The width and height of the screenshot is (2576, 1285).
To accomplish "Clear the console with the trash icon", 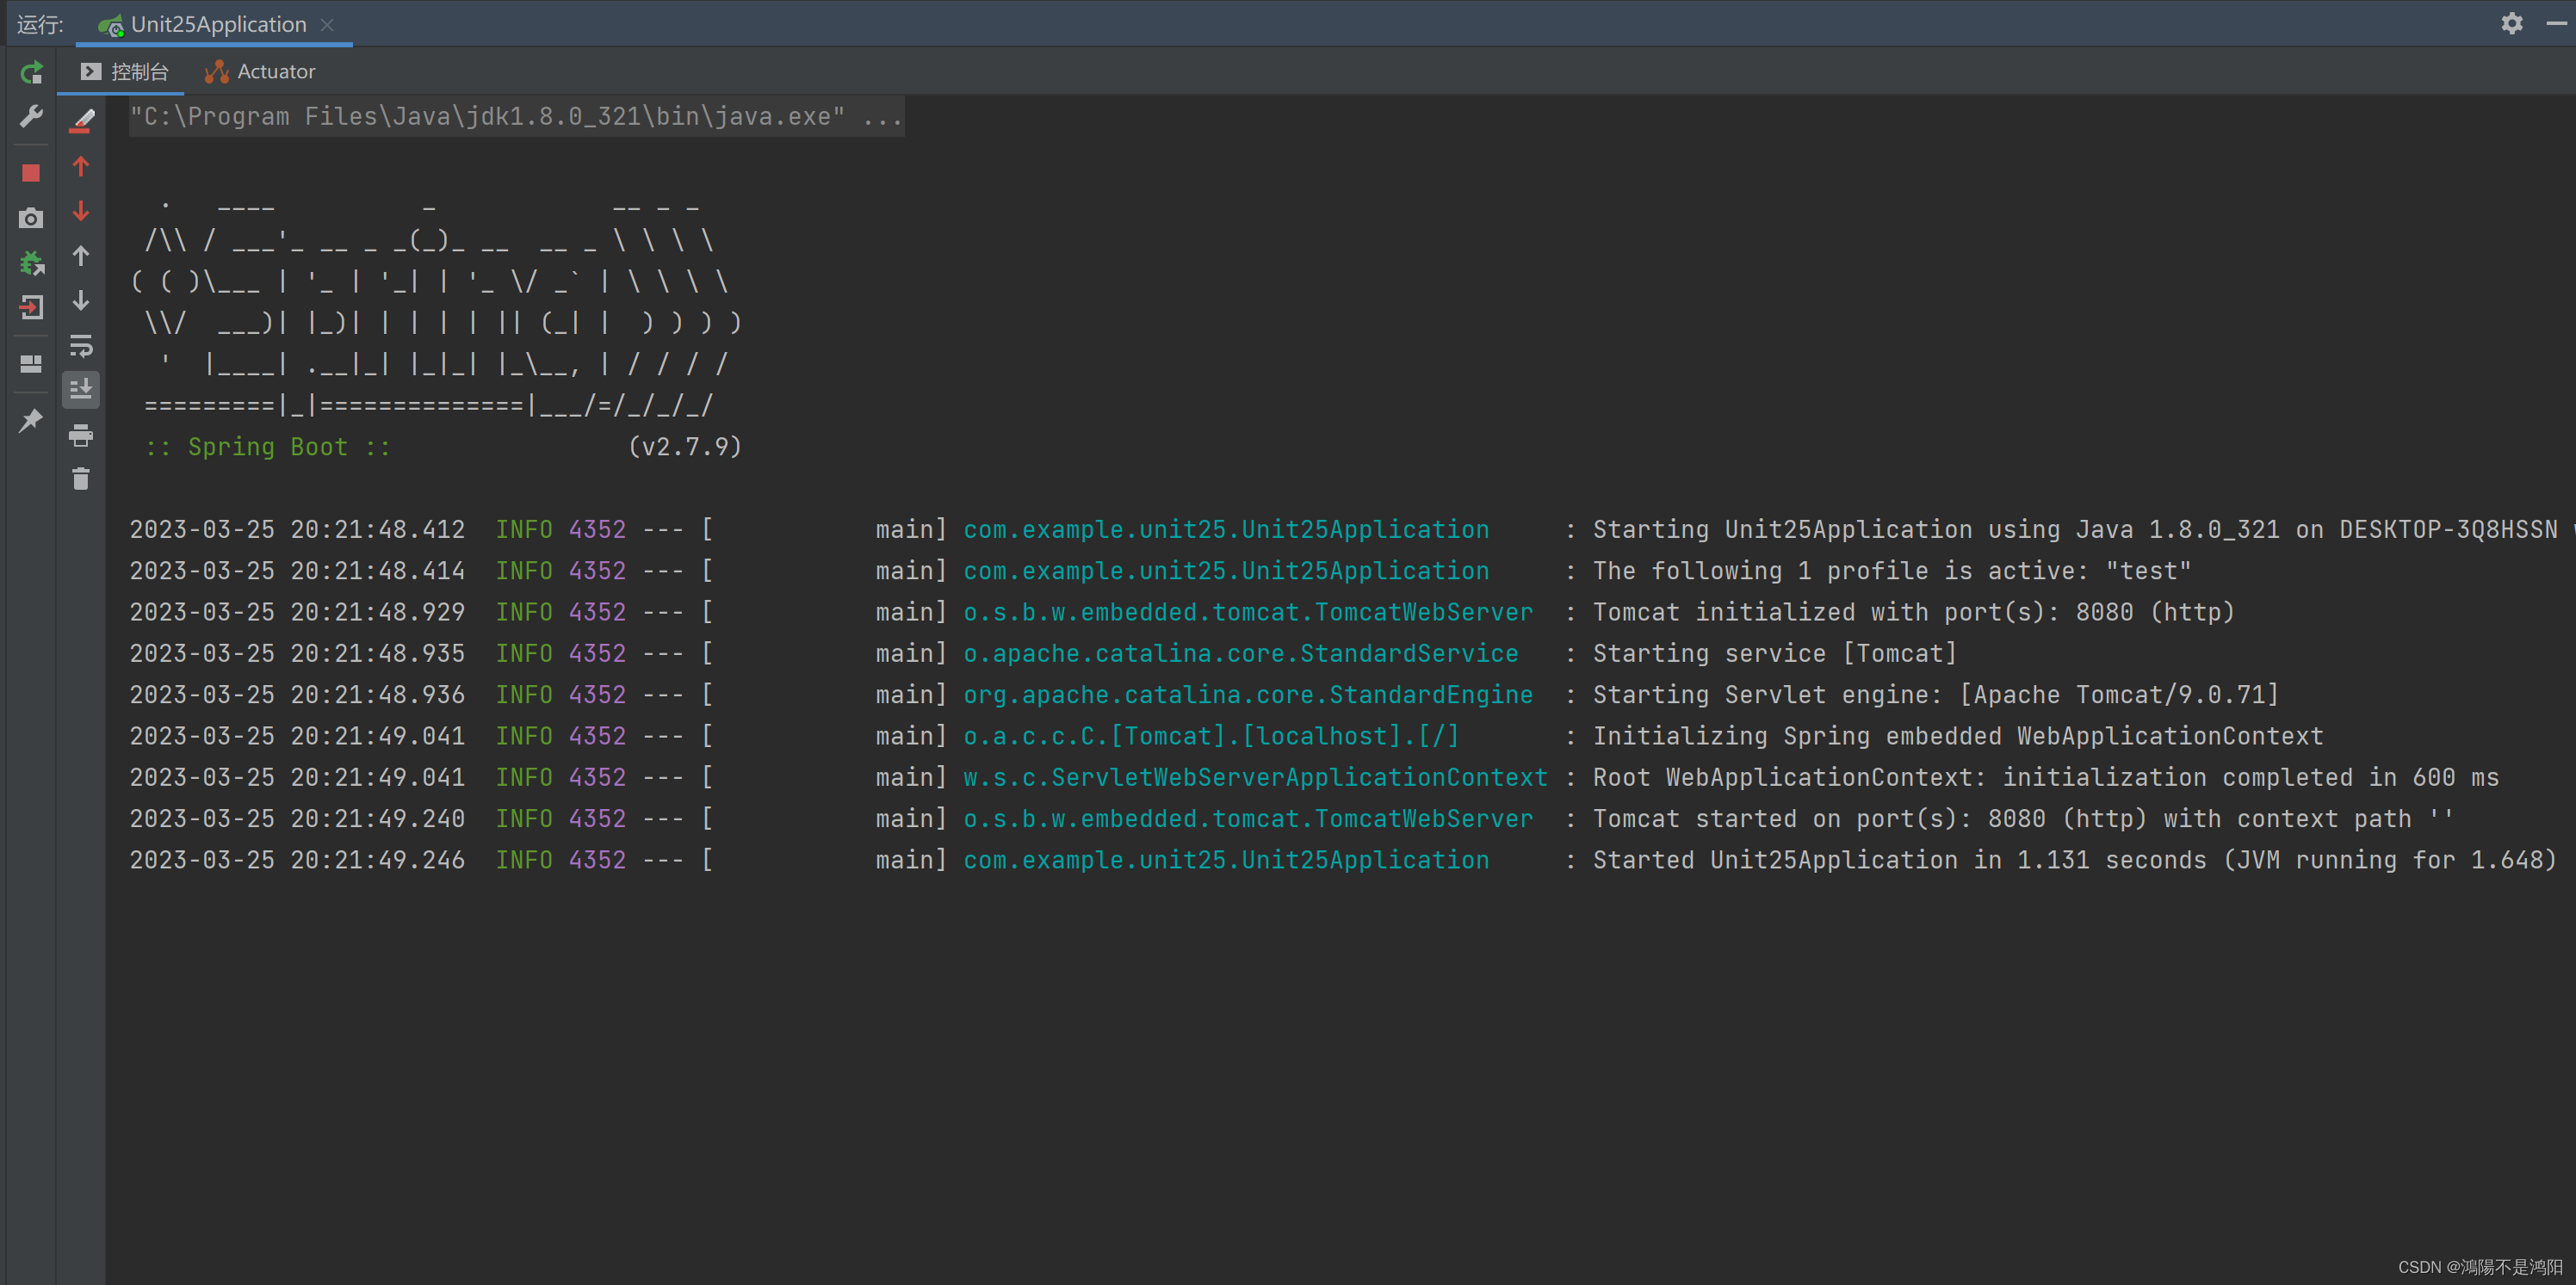I will tap(81, 479).
